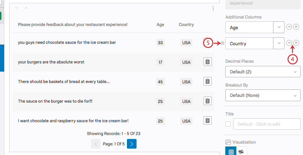Remove the Age column with minus icon
Screen dimensions: 303x155
pos(289,27)
